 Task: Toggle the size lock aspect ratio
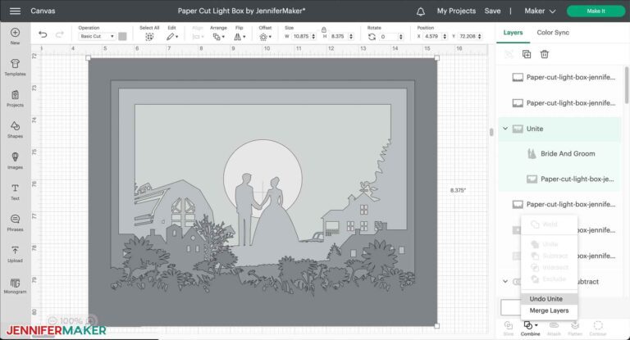[x=324, y=29]
